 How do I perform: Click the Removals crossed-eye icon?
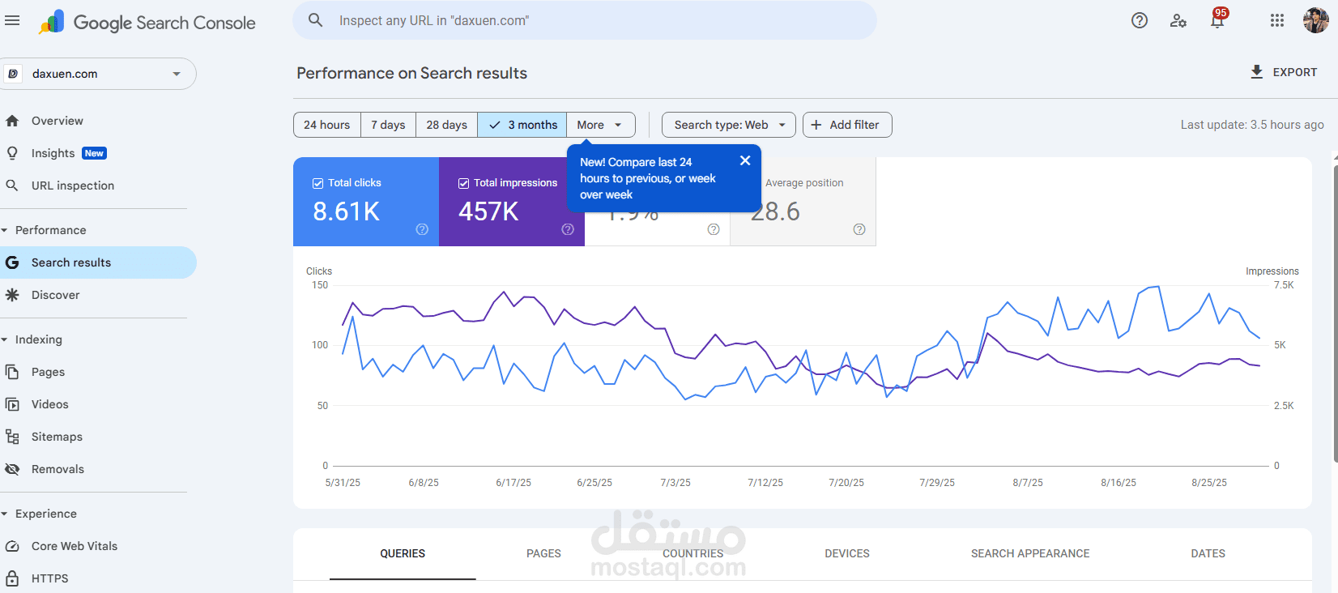(x=12, y=469)
